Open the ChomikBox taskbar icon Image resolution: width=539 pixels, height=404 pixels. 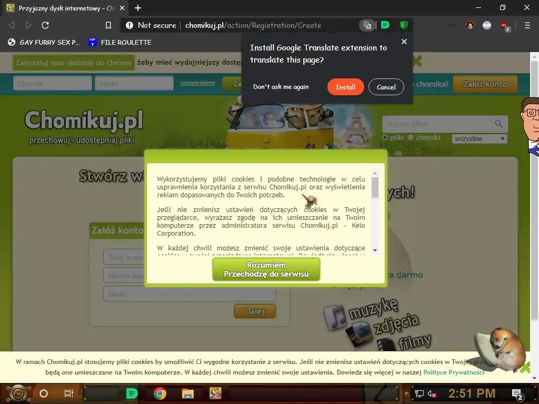pyautogui.click(x=215, y=393)
